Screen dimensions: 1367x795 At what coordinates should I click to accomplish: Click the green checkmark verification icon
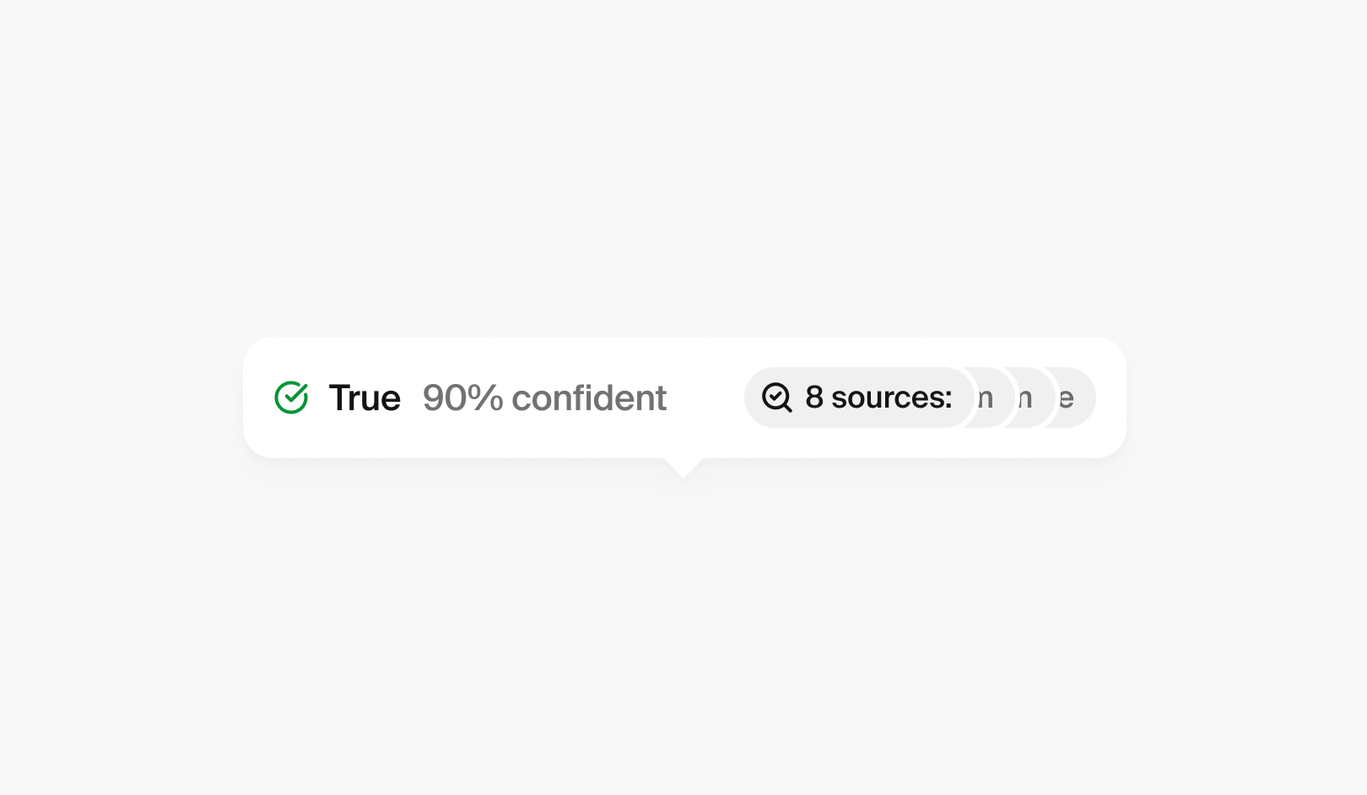(291, 397)
